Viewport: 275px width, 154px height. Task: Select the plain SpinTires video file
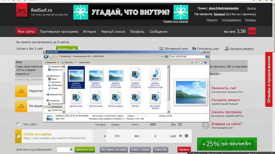(x=135, y=98)
